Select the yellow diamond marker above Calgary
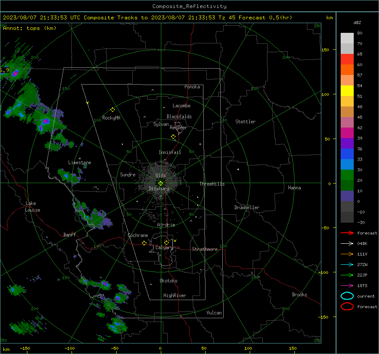 pos(166,242)
